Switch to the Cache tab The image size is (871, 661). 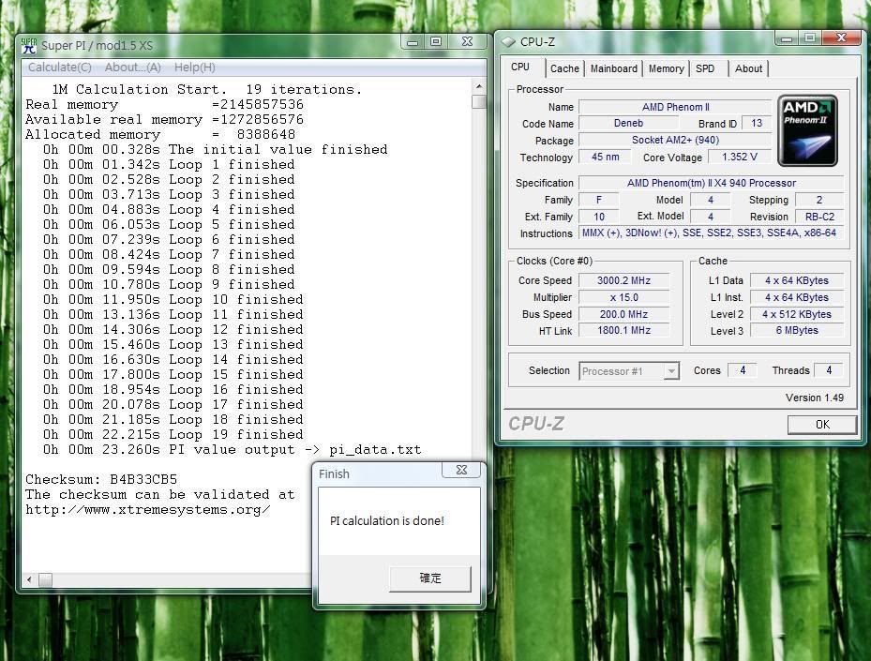[564, 68]
